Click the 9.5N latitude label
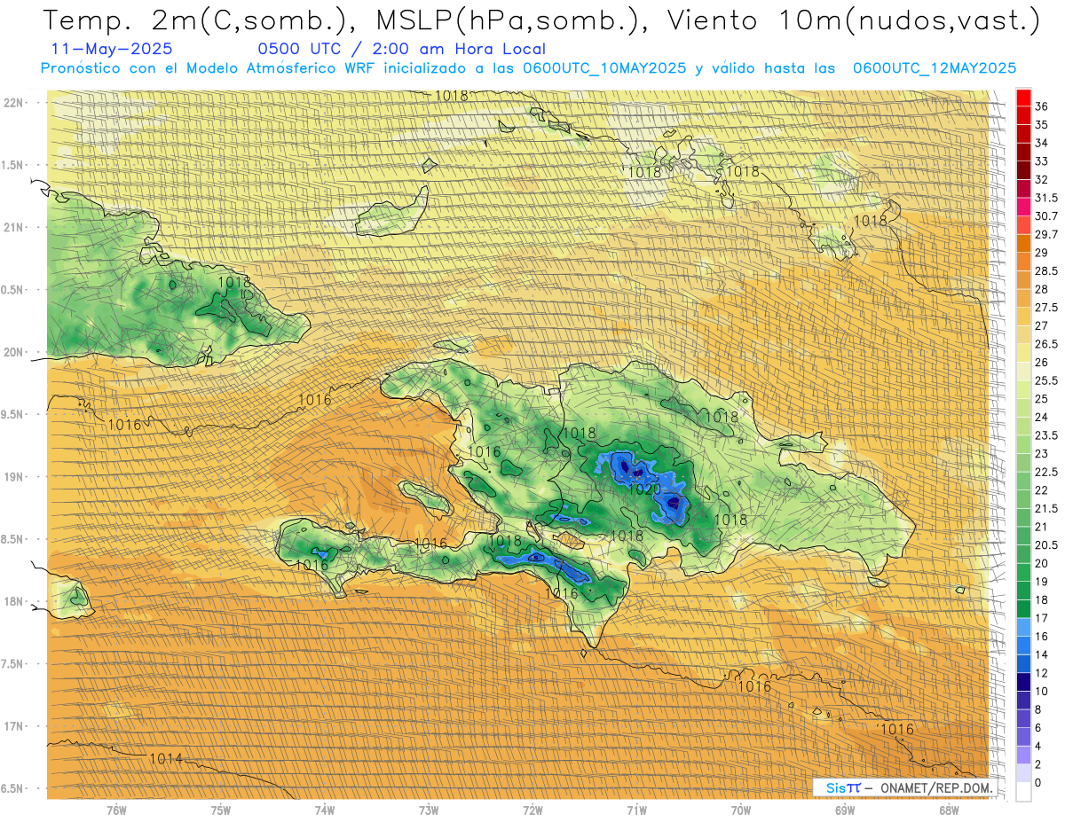 tap(13, 414)
